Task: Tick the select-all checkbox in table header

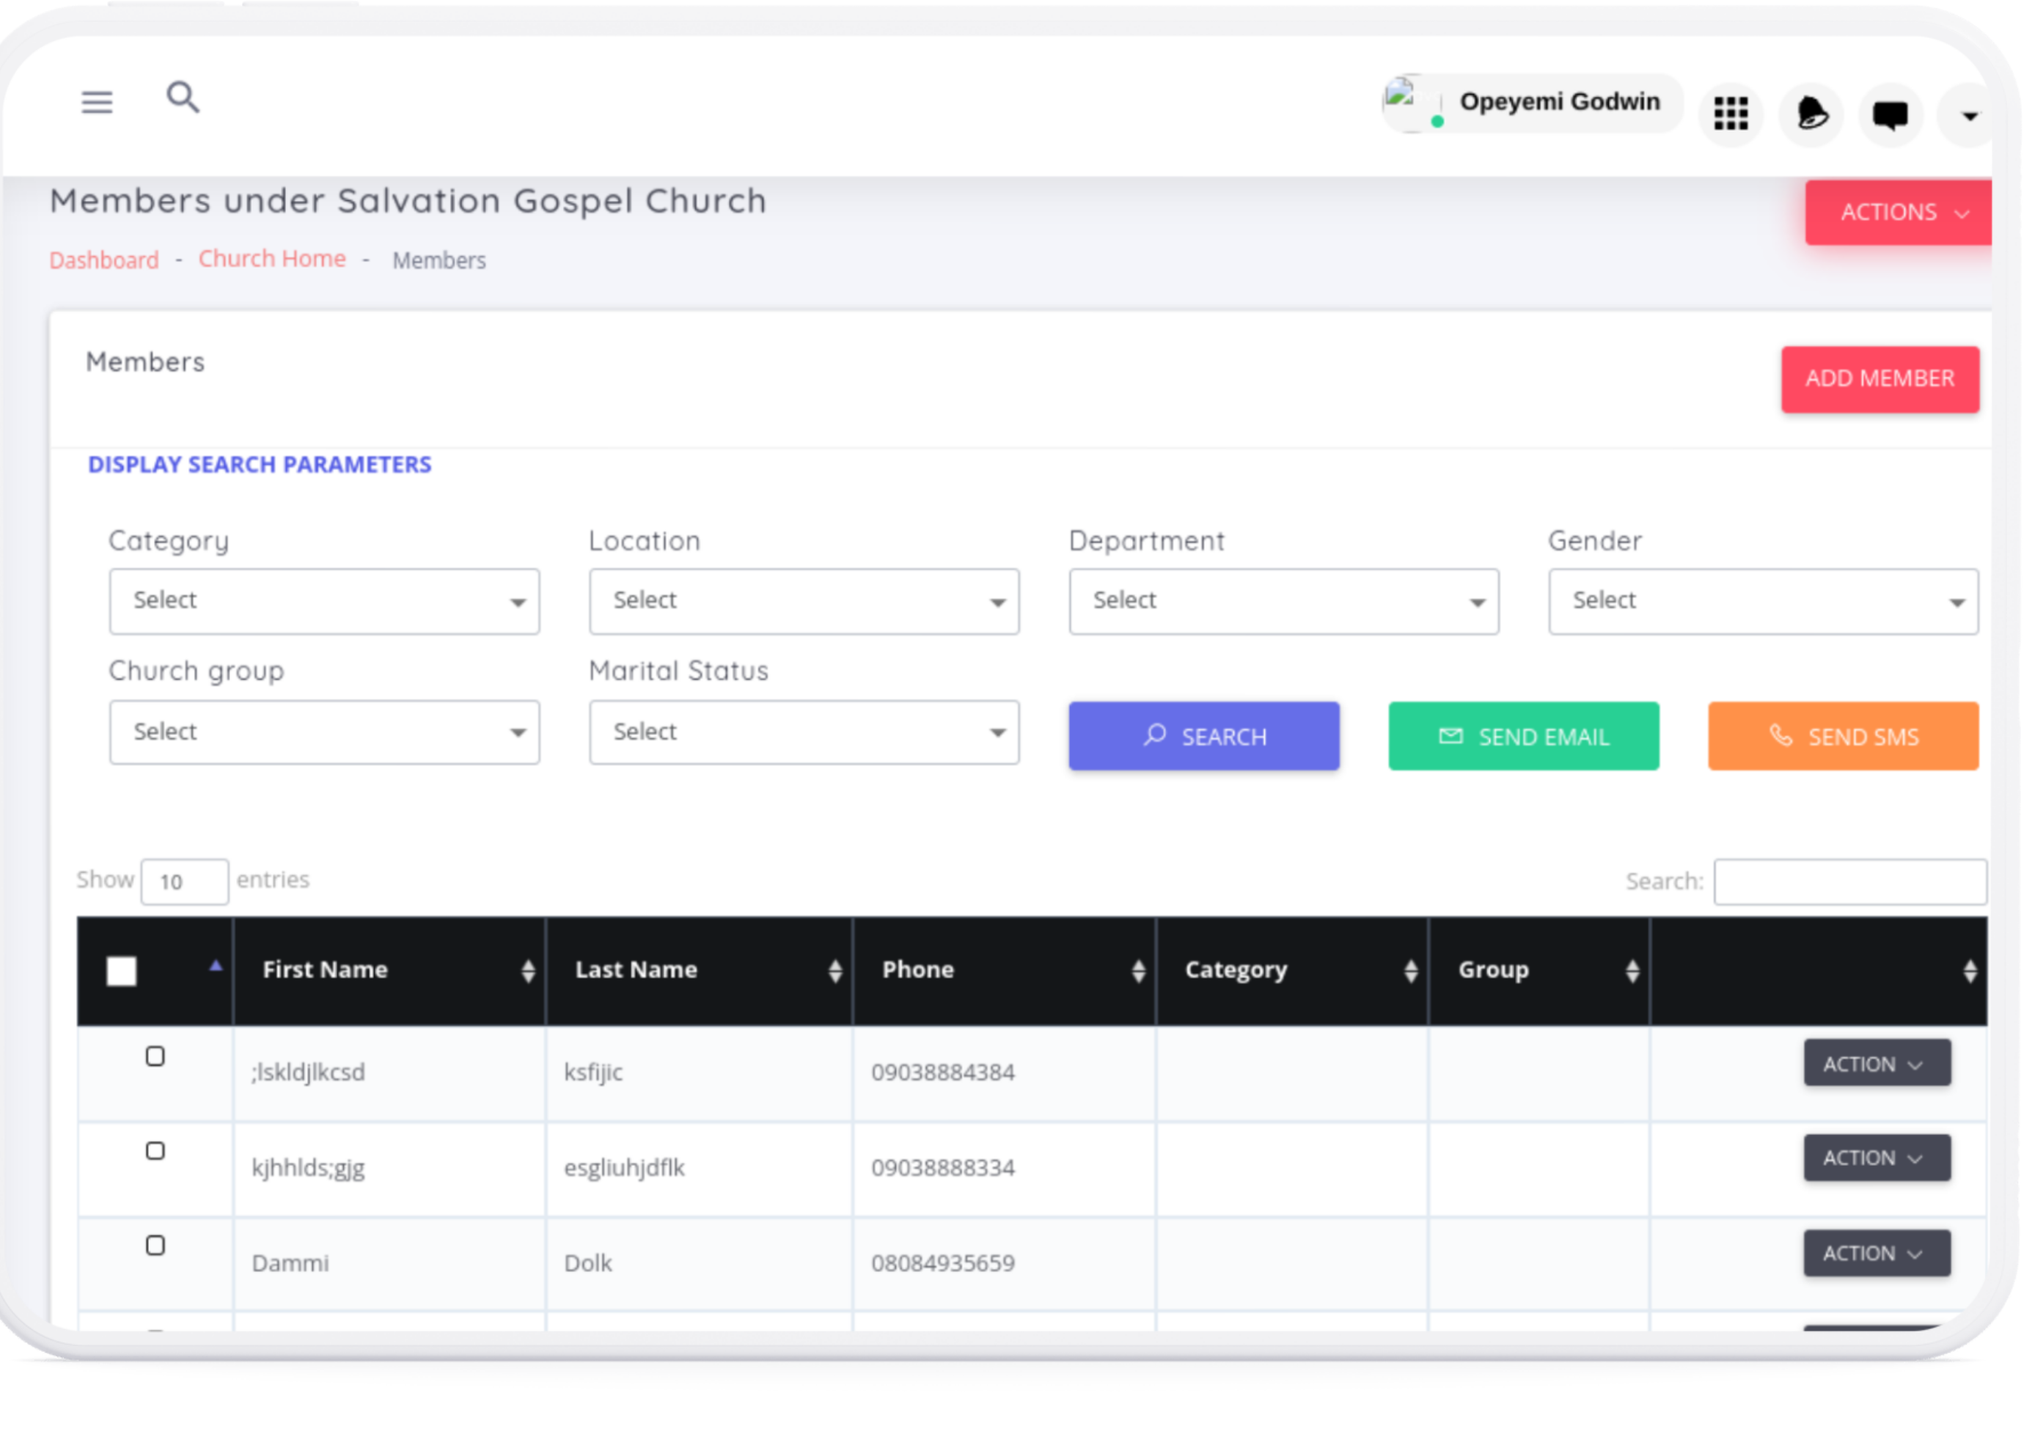Action: [121, 971]
